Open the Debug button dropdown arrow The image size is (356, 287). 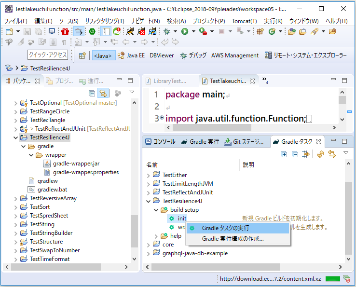175,31
